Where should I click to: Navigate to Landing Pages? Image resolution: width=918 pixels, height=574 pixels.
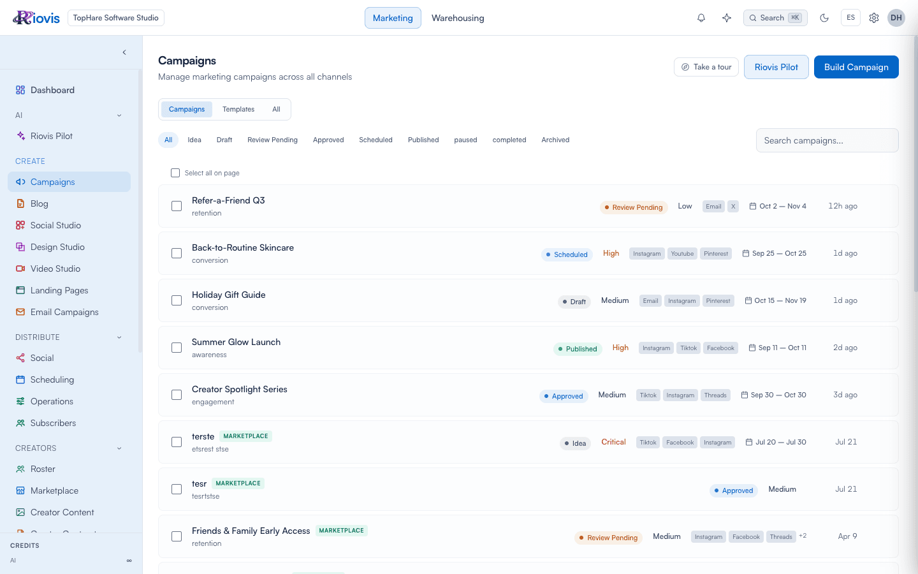point(69,290)
